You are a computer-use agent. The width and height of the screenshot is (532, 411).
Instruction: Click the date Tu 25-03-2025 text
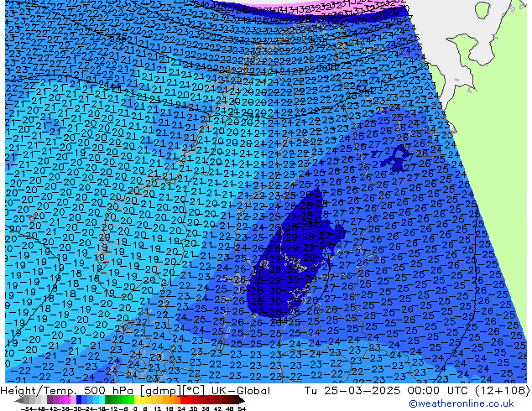352,391
